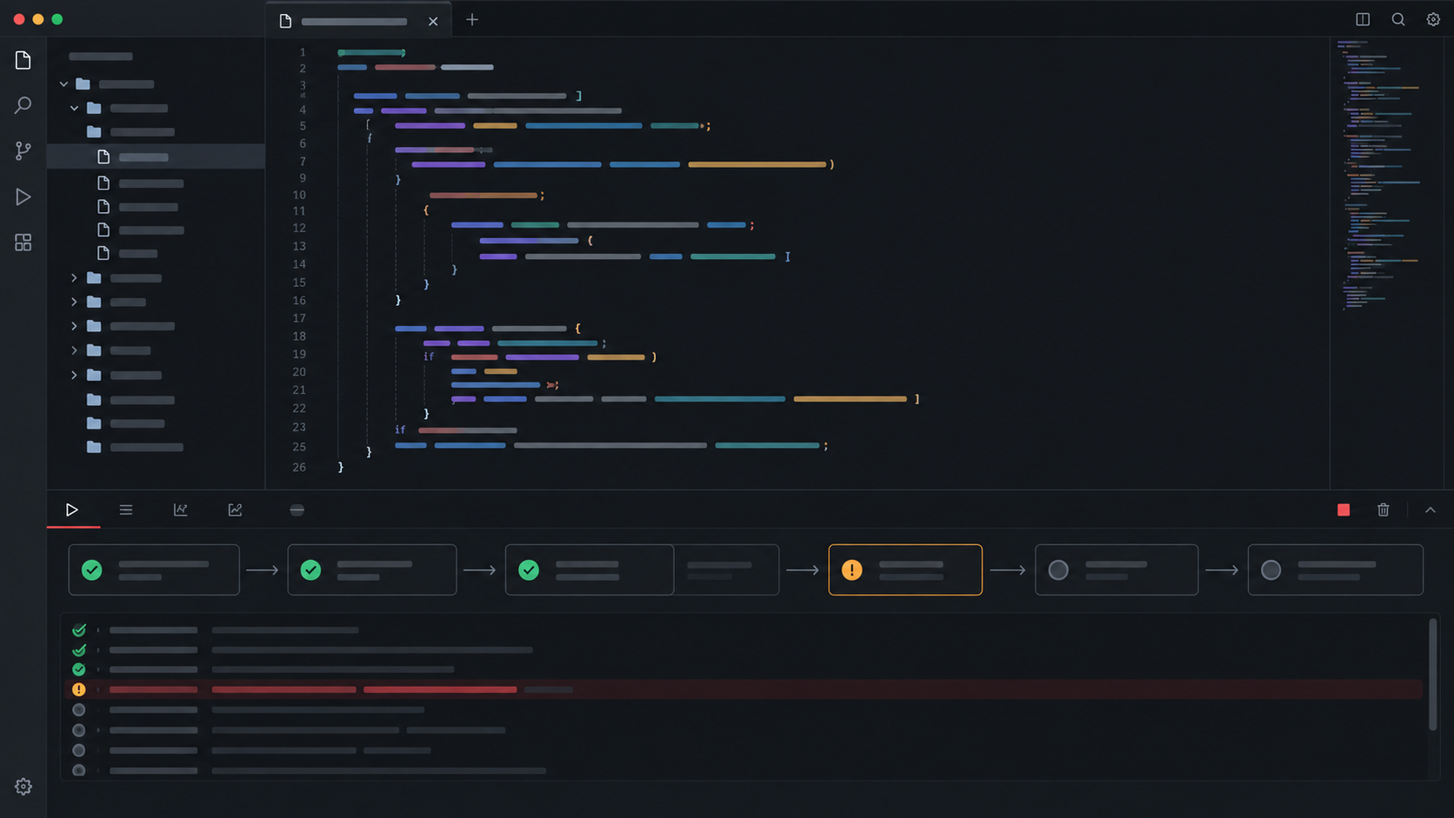Switch to the play-icon tab in the bottom panel
Viewport: 1454px width, 818px height.
click(72, 509)
